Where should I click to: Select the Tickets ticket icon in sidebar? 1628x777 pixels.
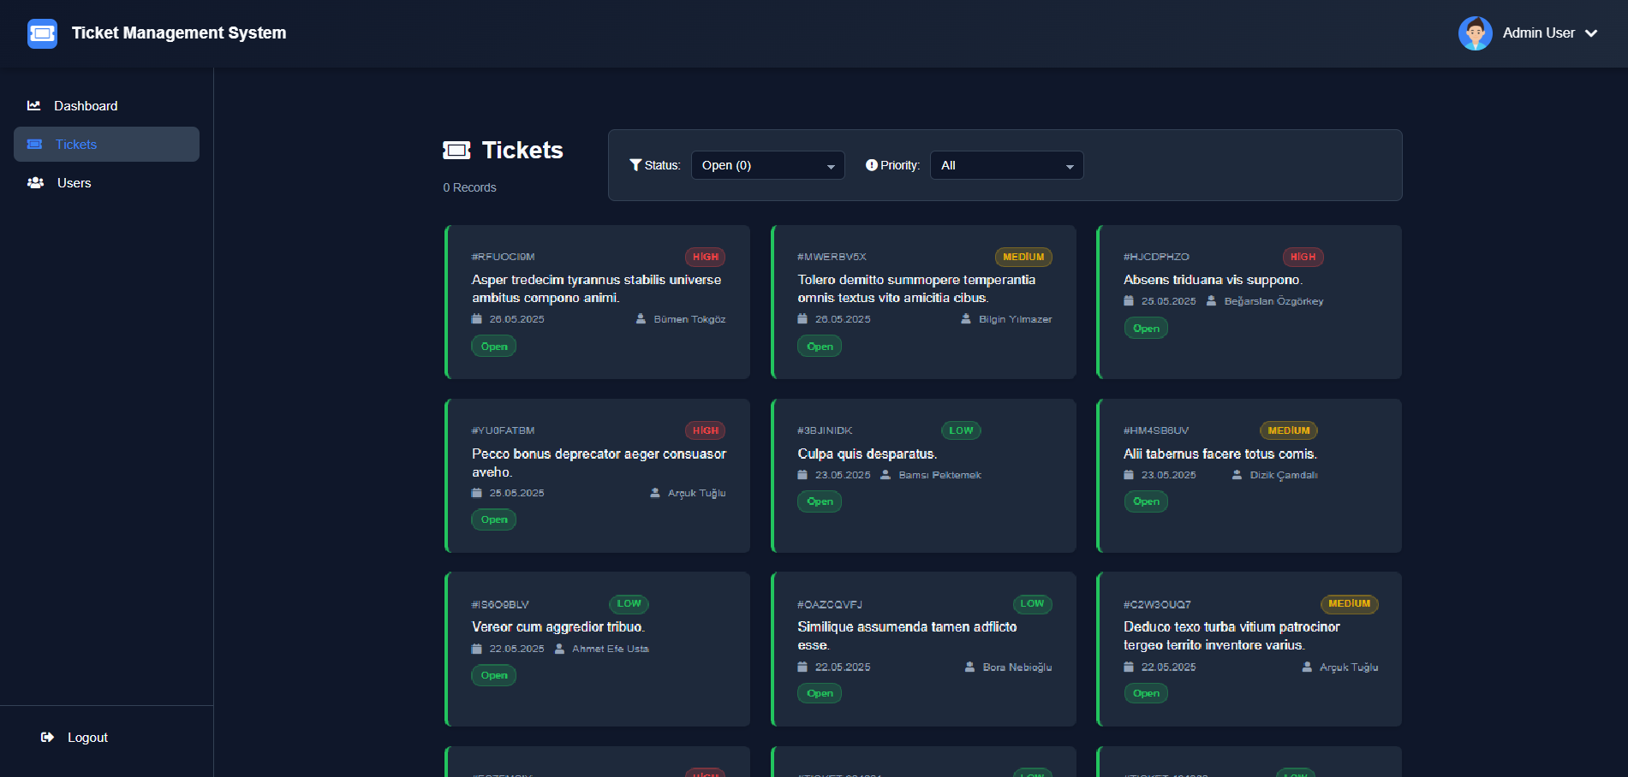(x=34, y=144)
